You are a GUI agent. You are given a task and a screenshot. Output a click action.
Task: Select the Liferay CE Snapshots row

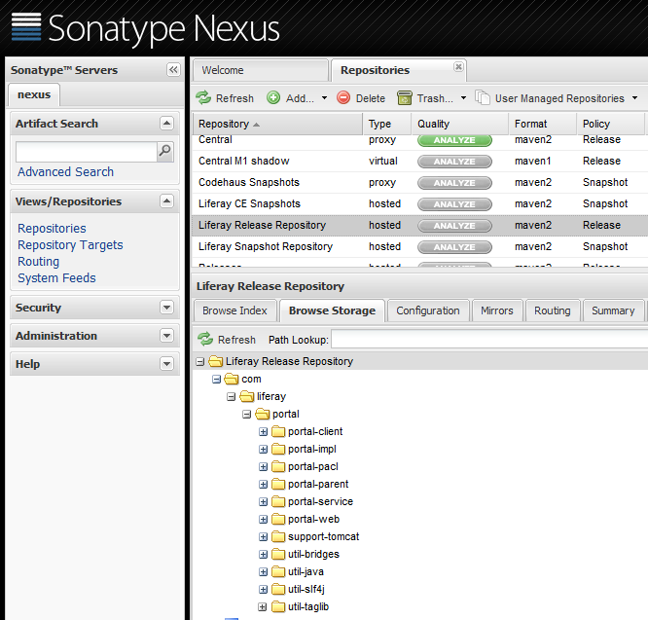[419, 203]
